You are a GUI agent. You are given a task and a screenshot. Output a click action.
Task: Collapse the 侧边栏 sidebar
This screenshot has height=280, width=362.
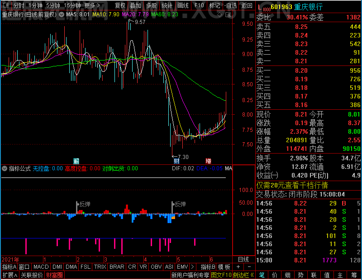[x=243, y=275]
